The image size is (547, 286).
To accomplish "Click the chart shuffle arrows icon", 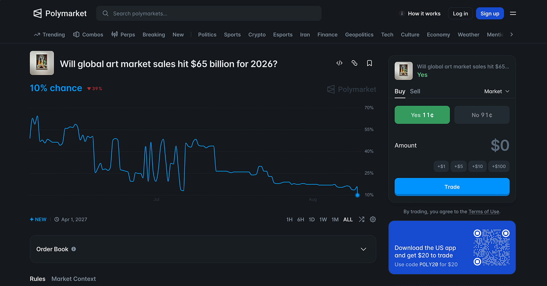I will point(361,219).
